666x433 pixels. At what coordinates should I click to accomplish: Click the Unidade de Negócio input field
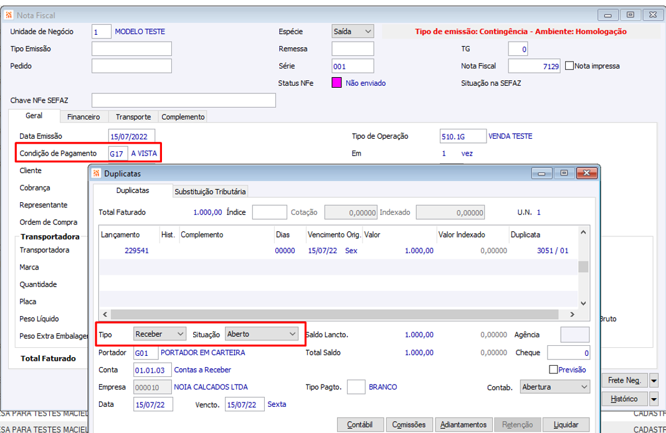(102, 32)
